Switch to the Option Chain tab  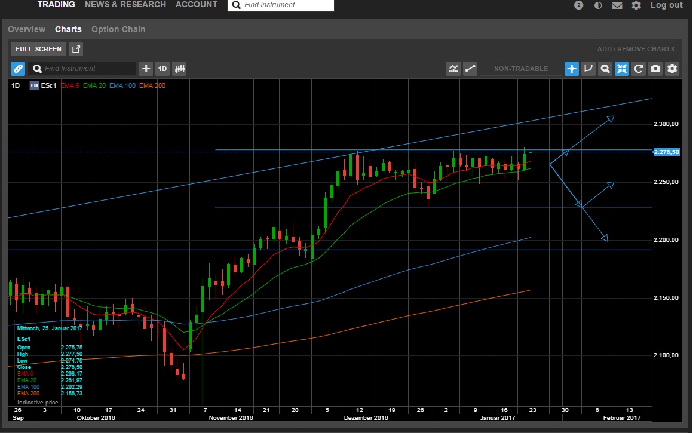118,29
